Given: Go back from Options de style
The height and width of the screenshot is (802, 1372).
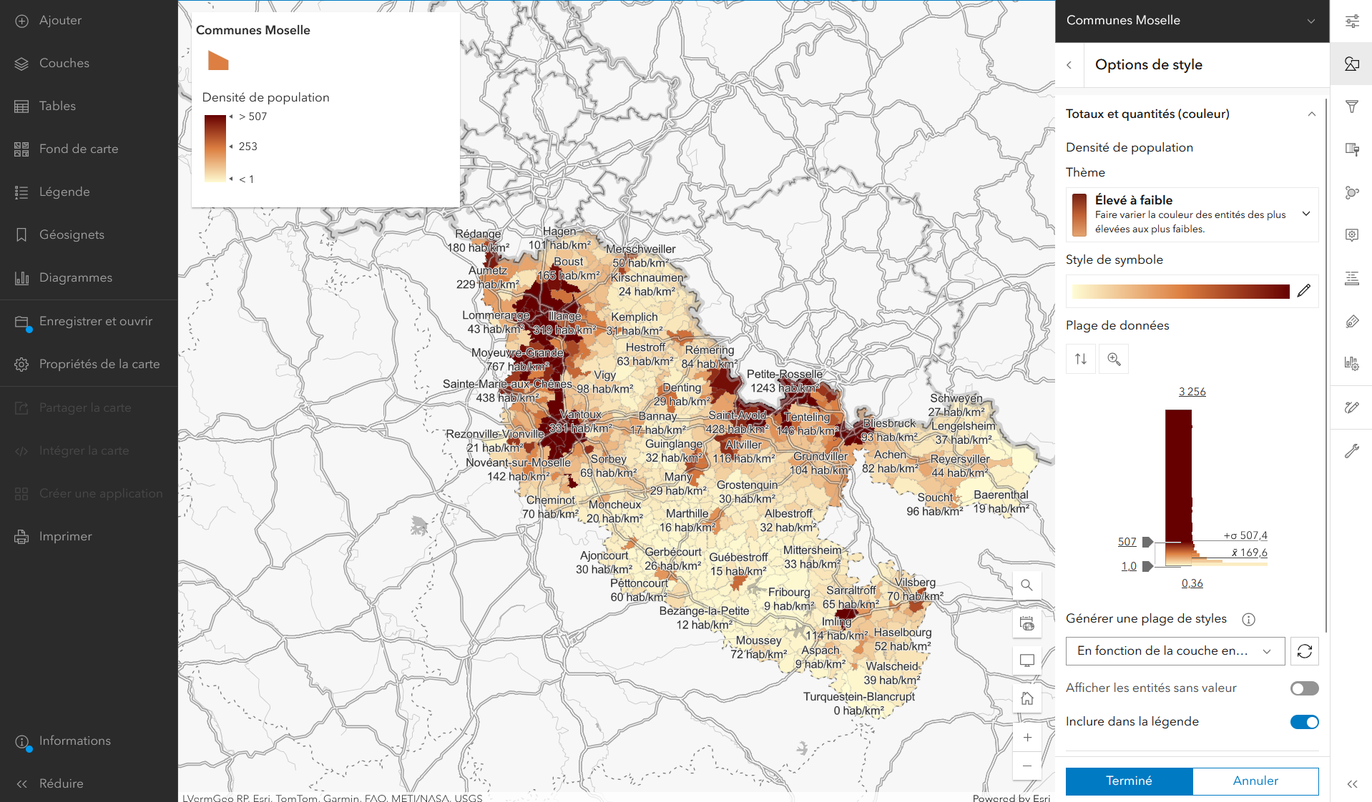Looking at the screenshot, I should (1069, 65).
